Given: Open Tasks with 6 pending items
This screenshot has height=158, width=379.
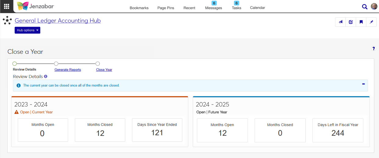Looking at the screenshot, I should pyautogui.click(x=236, y=8).
